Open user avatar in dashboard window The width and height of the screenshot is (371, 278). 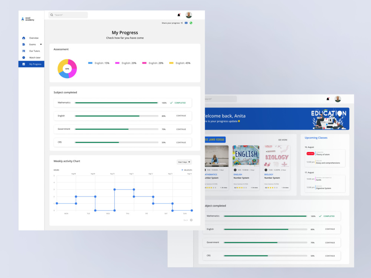tap(338, 99)
